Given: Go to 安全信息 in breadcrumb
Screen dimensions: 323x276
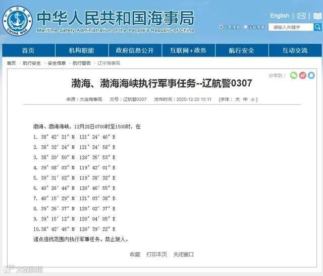Looking at the screenshot, I should [x=57, y=63].
